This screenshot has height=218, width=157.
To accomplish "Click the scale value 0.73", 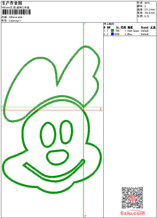I will tap(147, 16).
